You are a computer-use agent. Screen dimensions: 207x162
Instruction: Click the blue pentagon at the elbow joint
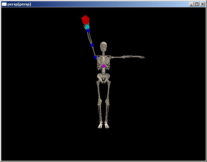[92, 45]
